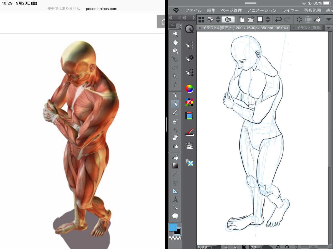Screen dimensions: 333x249
Task: Switch to the イラスト4[復元] canvas tab
Action: 244,28
